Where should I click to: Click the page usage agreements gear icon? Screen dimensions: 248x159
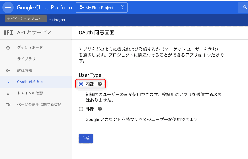click(8, 105)
